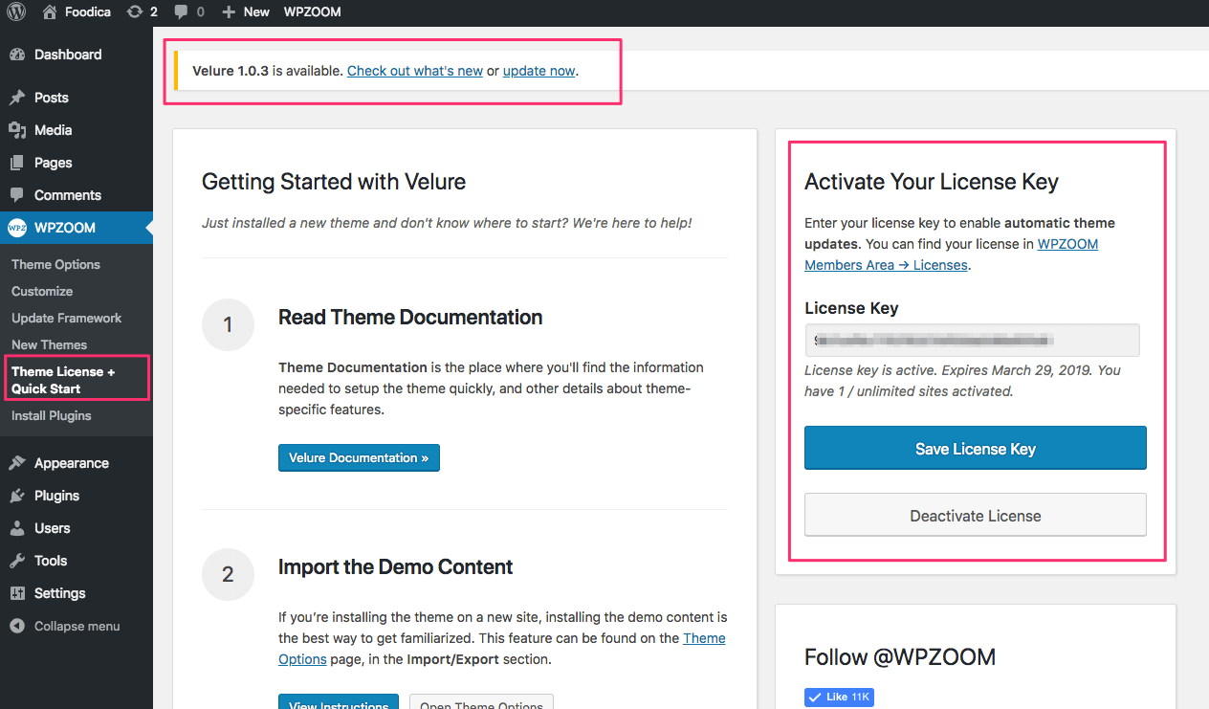Screen dimensions: 1209x709
Task: Click Open Theme Options button
Action: coord(481,702)
